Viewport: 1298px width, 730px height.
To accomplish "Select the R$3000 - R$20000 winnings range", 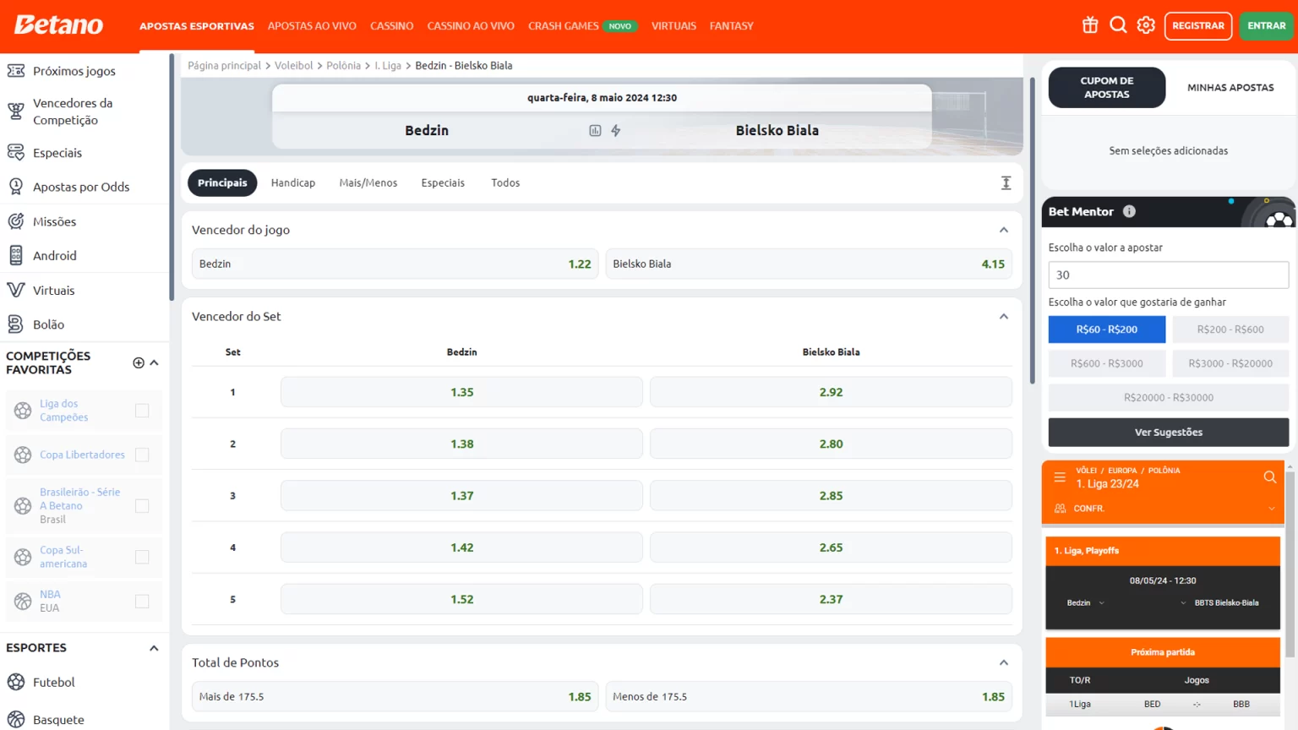I will coord(1230,363).
